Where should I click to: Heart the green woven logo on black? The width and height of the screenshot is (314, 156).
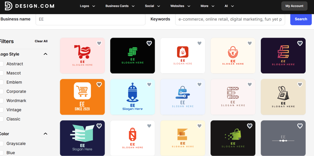click(x=149, y=43)
